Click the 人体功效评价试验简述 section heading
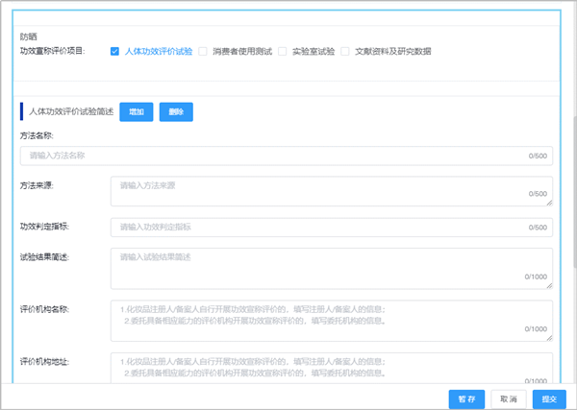 pyautogui.click(x=70, y=112)
